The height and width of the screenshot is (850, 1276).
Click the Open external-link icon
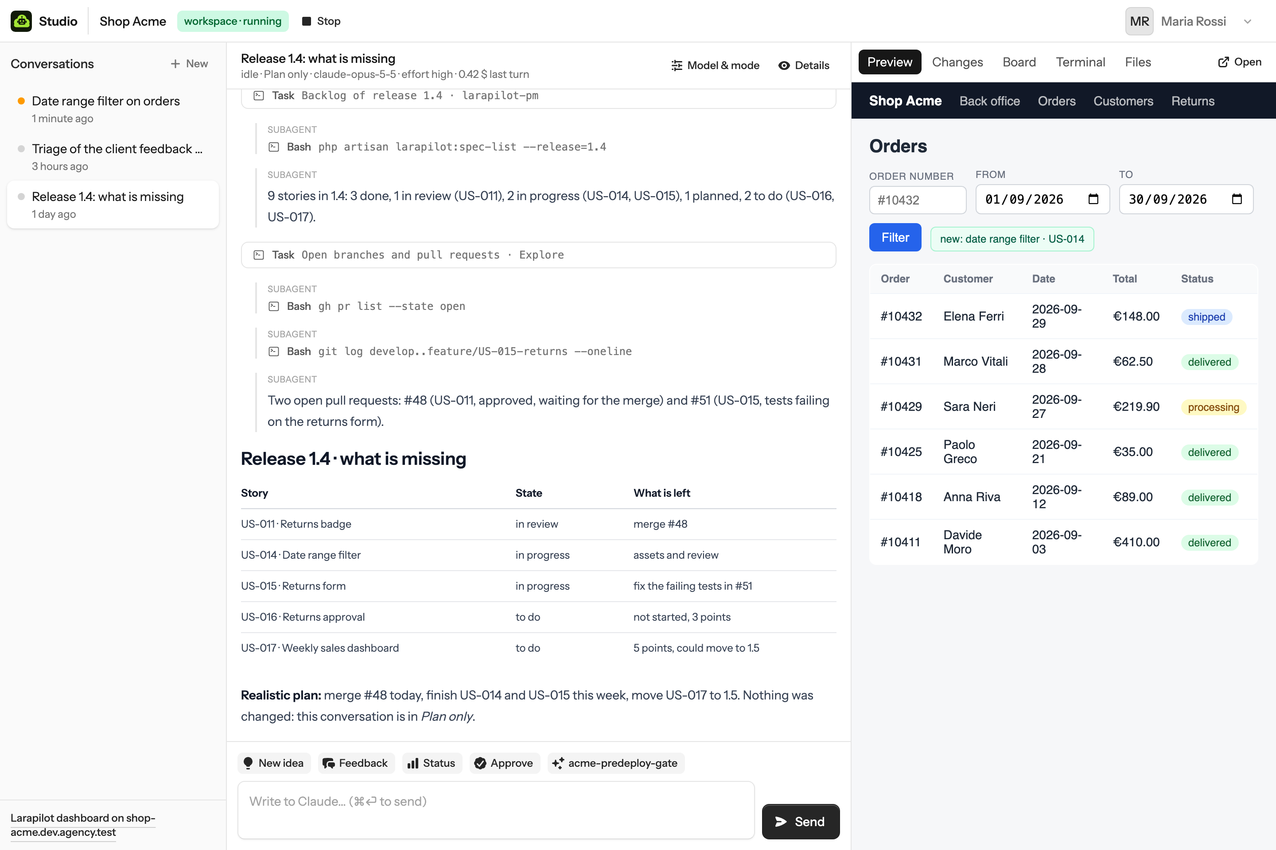(1223, 62)
